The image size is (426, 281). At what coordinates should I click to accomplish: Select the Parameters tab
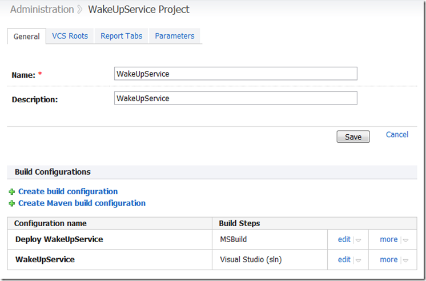174,36
